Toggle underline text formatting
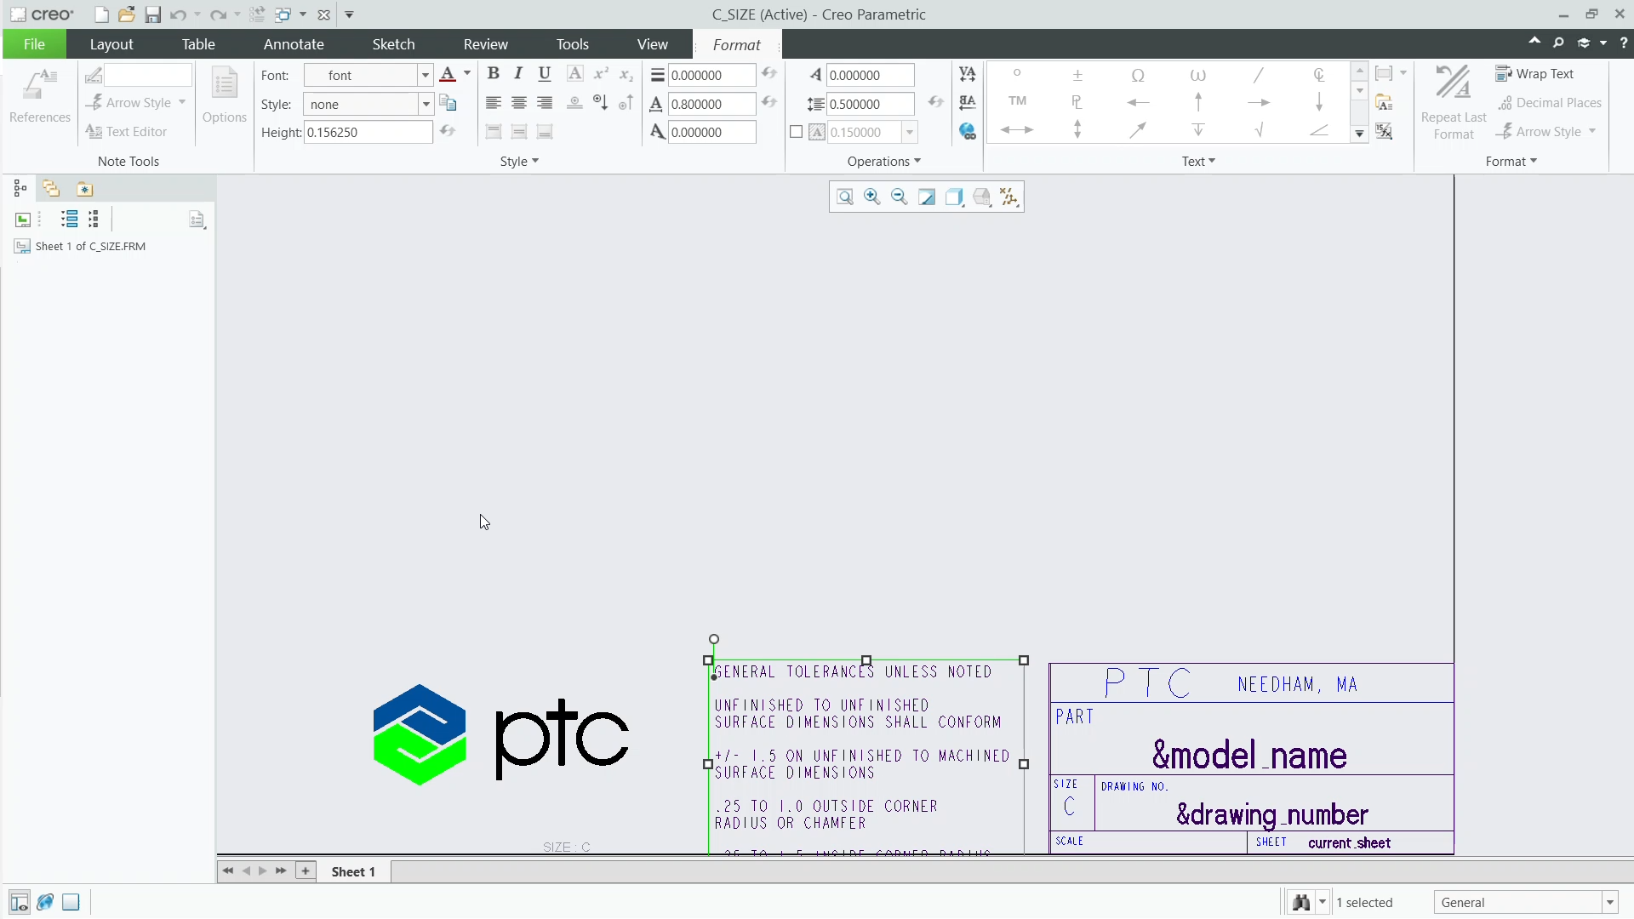 (x=545, y=74)
